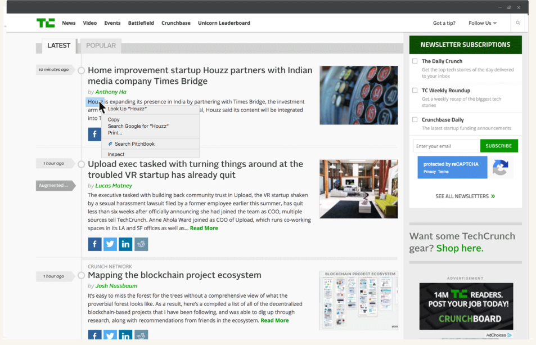
Task: Click the Facebook icon under the Houzz article
Action: pos(94,134)
